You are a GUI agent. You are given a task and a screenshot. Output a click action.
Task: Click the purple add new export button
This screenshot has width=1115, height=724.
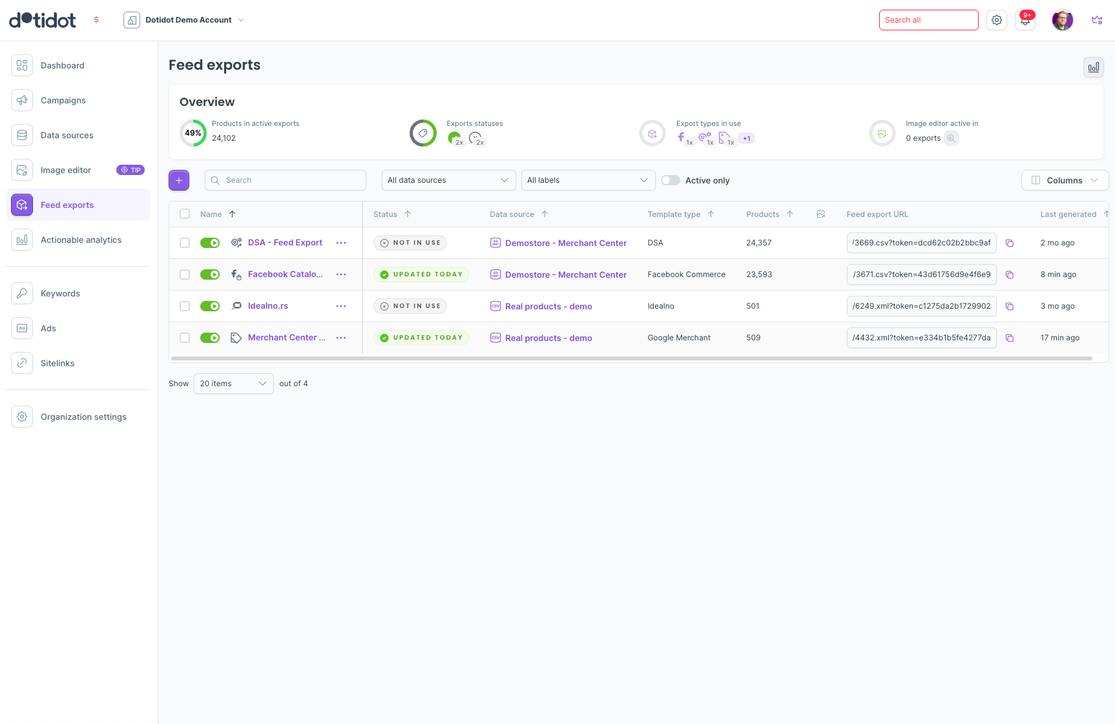(179, 180)
